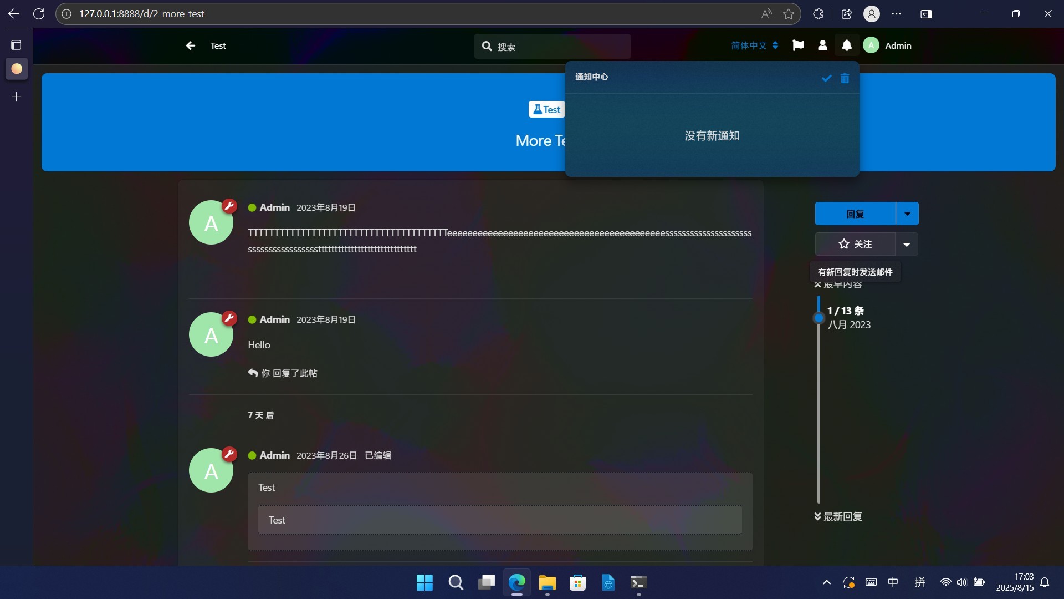The image size is (1064, 599).
Task: Toggle the 关注 follow star button
Action: click(855, 244)
